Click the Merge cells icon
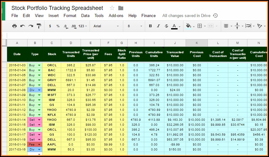Viewport: 269px width, 157px height. (x=211, y=26)
